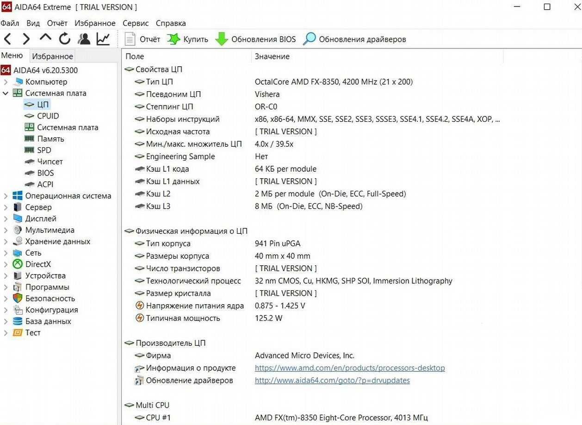Expand the Компьютер tree node
The image size is (582, 425).
tap(5, 82)
